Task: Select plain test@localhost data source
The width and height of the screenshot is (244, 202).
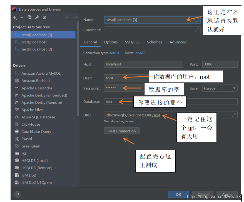Action: 43,42
